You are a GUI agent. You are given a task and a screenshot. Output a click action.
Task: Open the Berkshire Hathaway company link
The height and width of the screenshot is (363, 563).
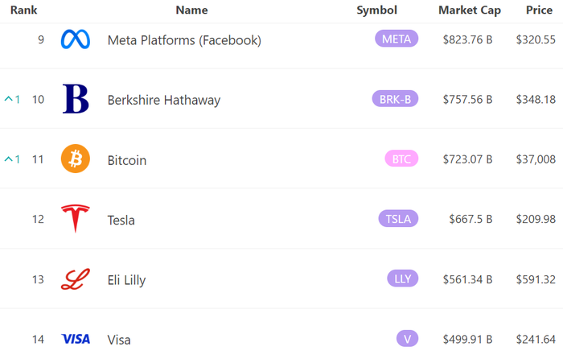(x=164, y=100)
